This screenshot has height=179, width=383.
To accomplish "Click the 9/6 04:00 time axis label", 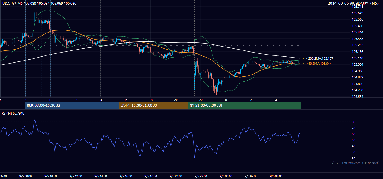I will [276, 176].
